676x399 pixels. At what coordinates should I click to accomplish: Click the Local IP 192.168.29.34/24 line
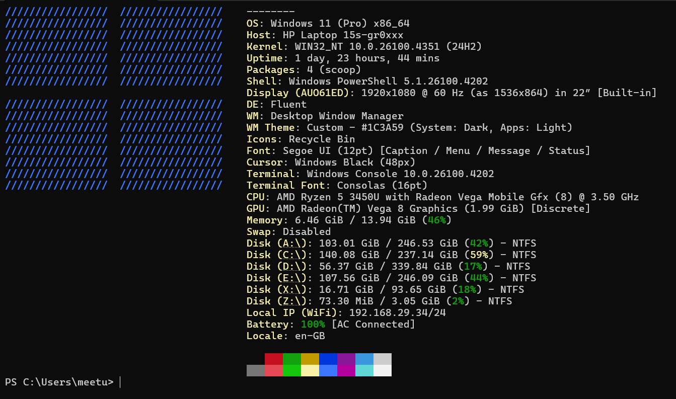[x=346, y=312]
